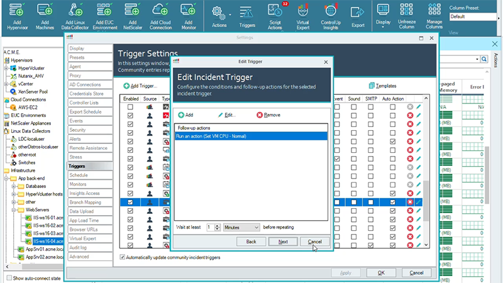The width and height of the screenshot is (503, 283).
Task: Open the Actions gear menu
Action: [219, 16]
